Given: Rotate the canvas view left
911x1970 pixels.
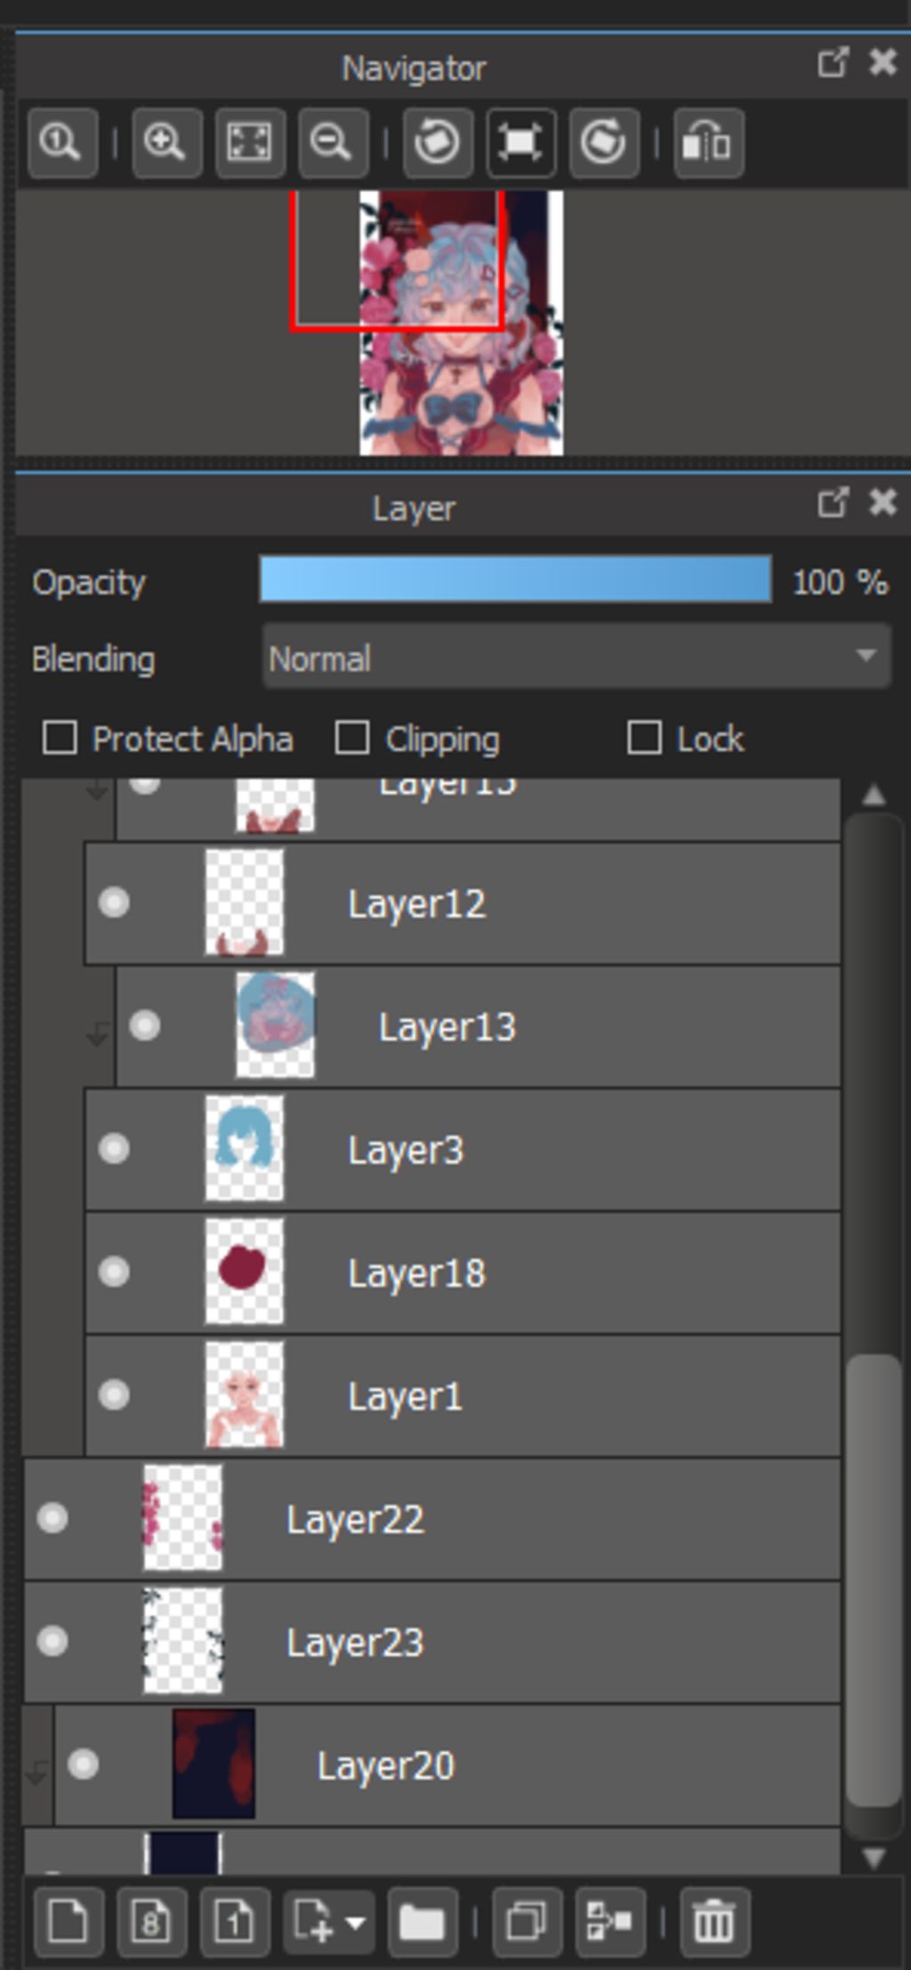Looking at the screenshot, I should click(437, 142).
